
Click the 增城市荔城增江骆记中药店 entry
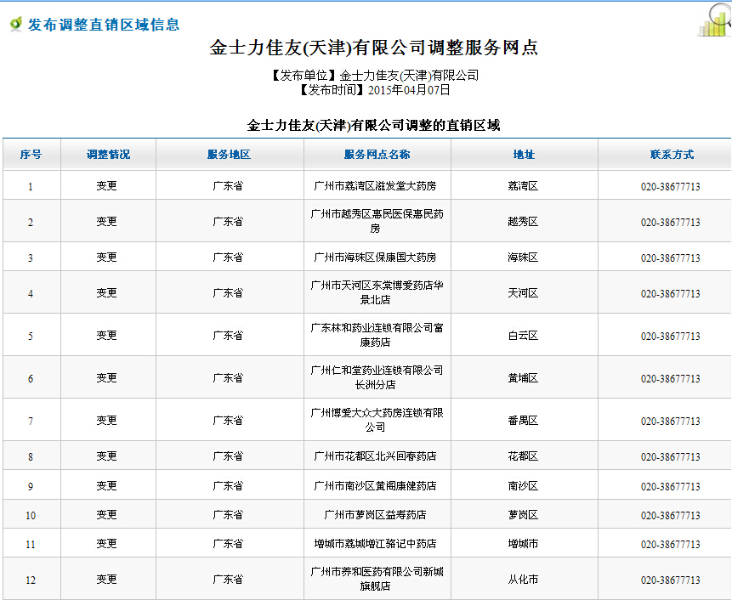(x=375, y=544)
